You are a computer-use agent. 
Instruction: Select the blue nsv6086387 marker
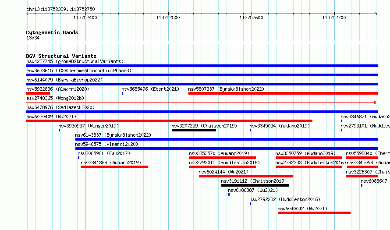(229, 195)
